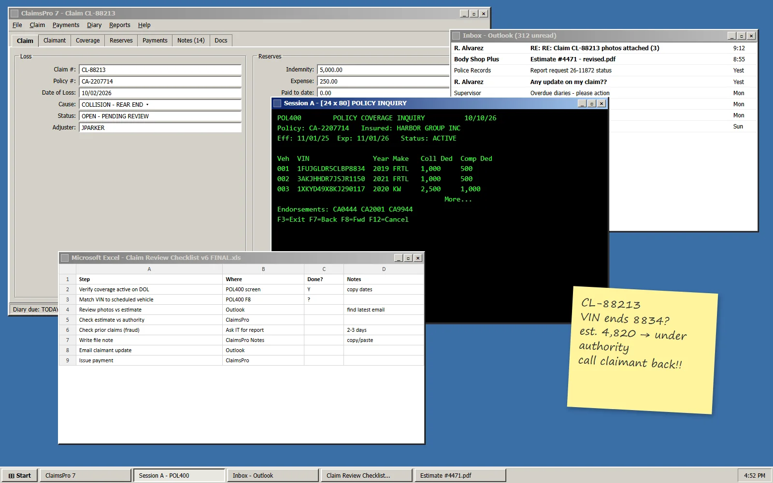Click the Indemnity reserve field 5,000.00

click(x=383, y=70)
